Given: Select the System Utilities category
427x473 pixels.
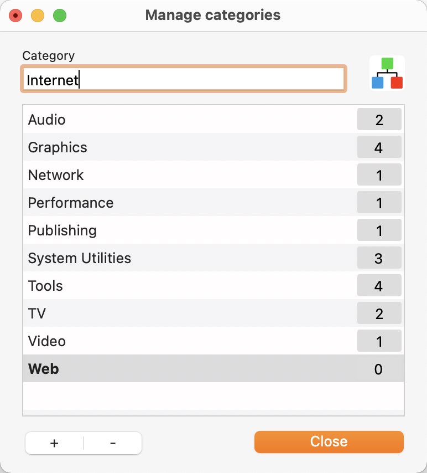Looking at the screenshot, I should click(x=213, y=258).
